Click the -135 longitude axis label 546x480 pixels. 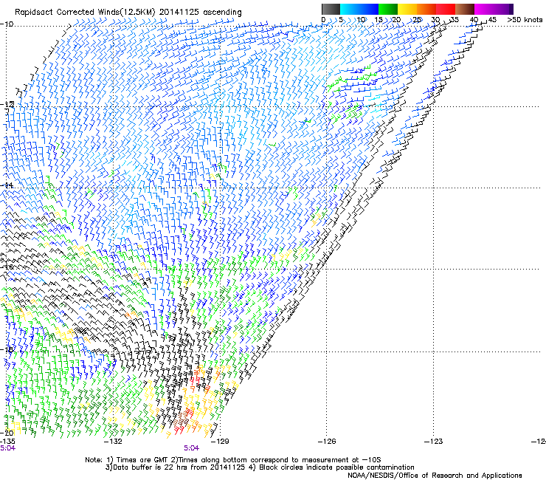coord(7,442)
